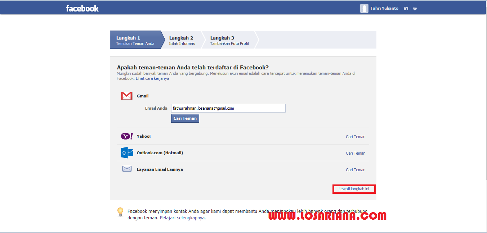Open the Lihat cara kerjanya link
The image size is (487, 233).
(152, 78)
